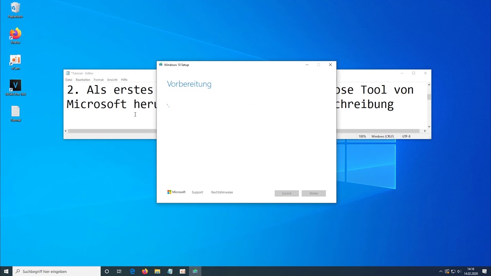Open the volume speaker icon in tray
491x276 pixels.
[459, 271]
